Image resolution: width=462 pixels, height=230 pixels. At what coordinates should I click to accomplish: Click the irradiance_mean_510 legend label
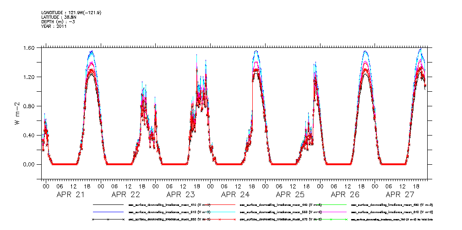pyautogui.click(x=169, y=212)
